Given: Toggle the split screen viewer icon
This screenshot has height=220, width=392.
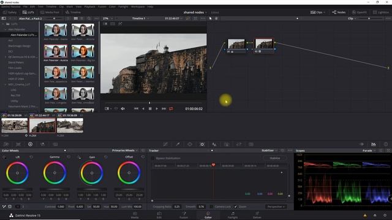Looking at the screenshot, I should pyautogui.click(x=113, y=24).
